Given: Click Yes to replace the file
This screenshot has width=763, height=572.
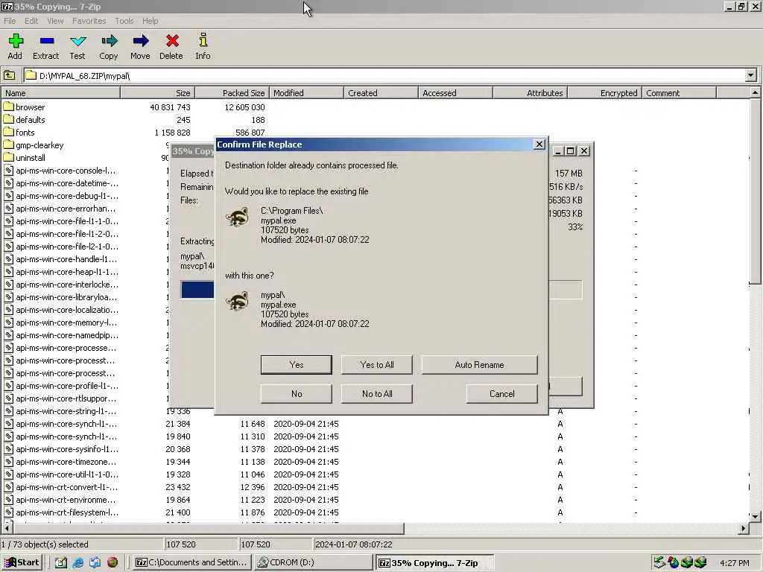Looking at the screenshot, I should click(297, 365).
